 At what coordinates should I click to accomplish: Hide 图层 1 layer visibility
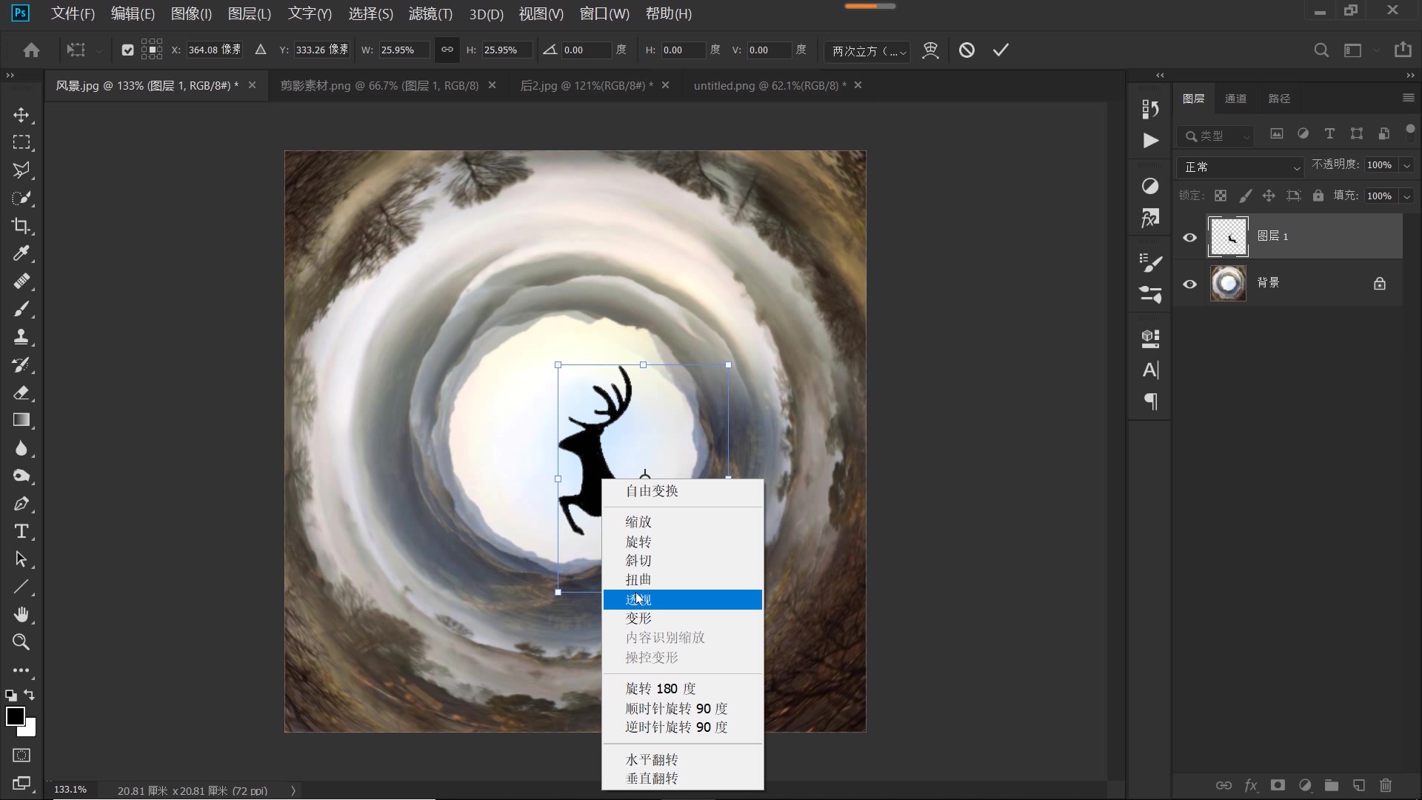pyautogui.click(x=1189, y=237)
